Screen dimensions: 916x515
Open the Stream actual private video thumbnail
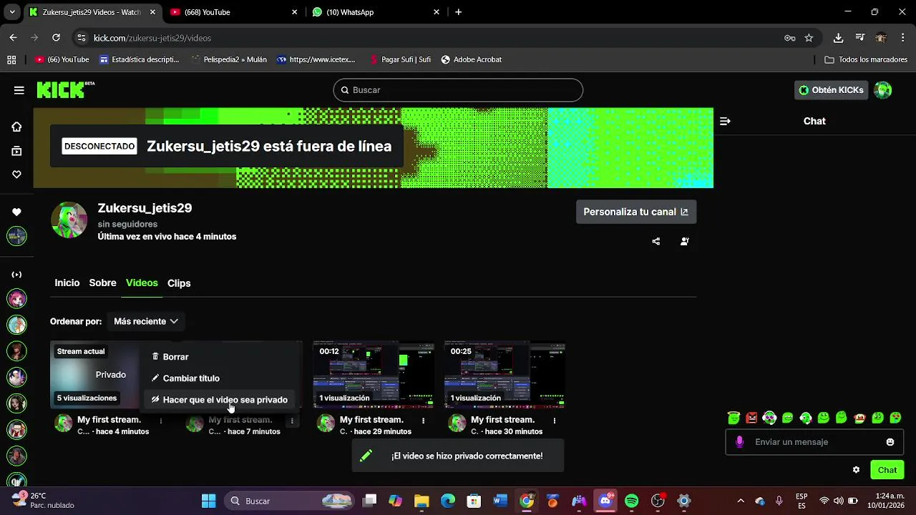click(97, 375)
